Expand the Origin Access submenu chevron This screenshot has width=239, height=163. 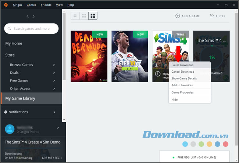54,88
